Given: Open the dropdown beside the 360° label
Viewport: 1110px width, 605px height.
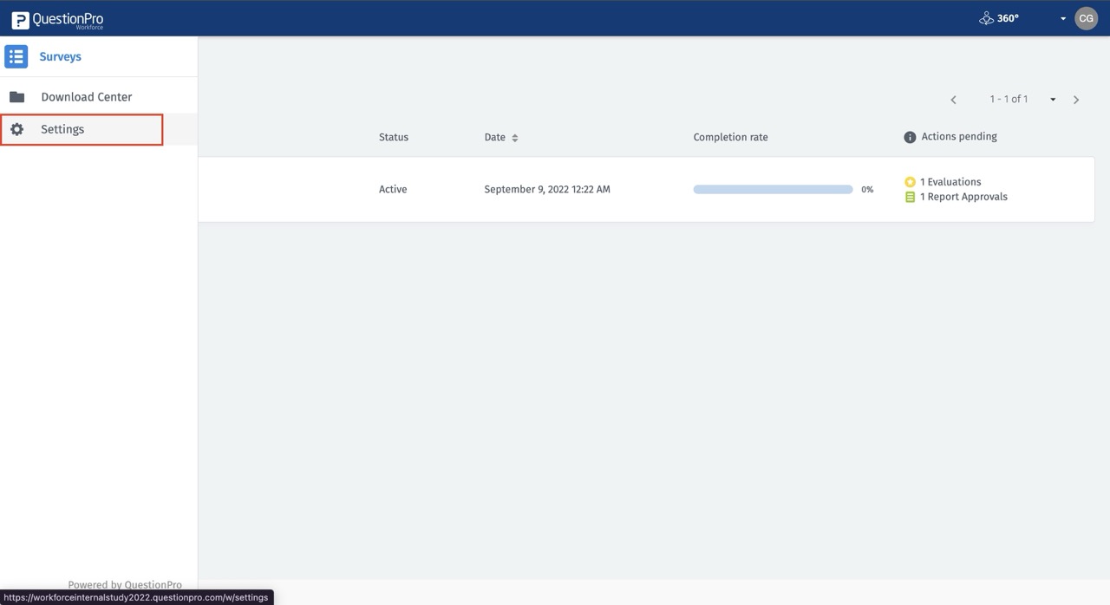Looking at the screenshot, I should pyautogui.click(x=1063, y=17).
